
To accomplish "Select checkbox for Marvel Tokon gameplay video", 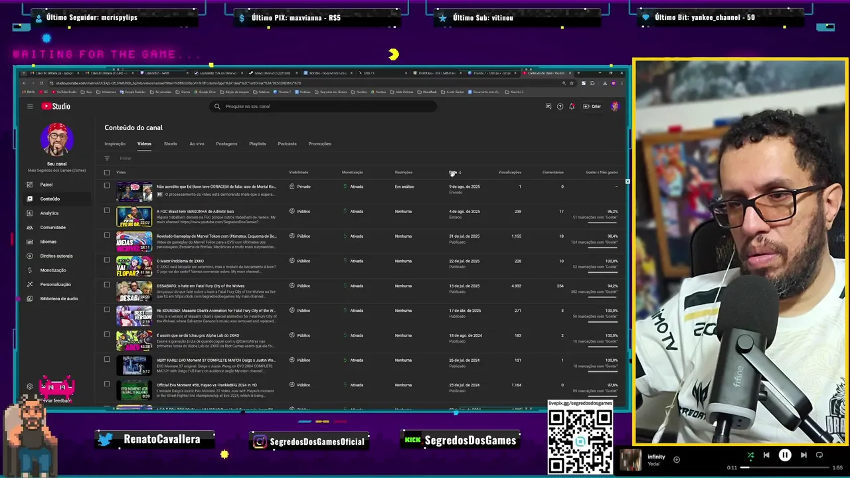I will click(x=107, y=236).
